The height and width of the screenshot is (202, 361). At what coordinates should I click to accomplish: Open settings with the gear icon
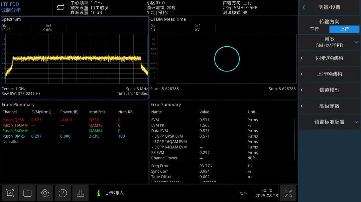click(x=45, y=193)
